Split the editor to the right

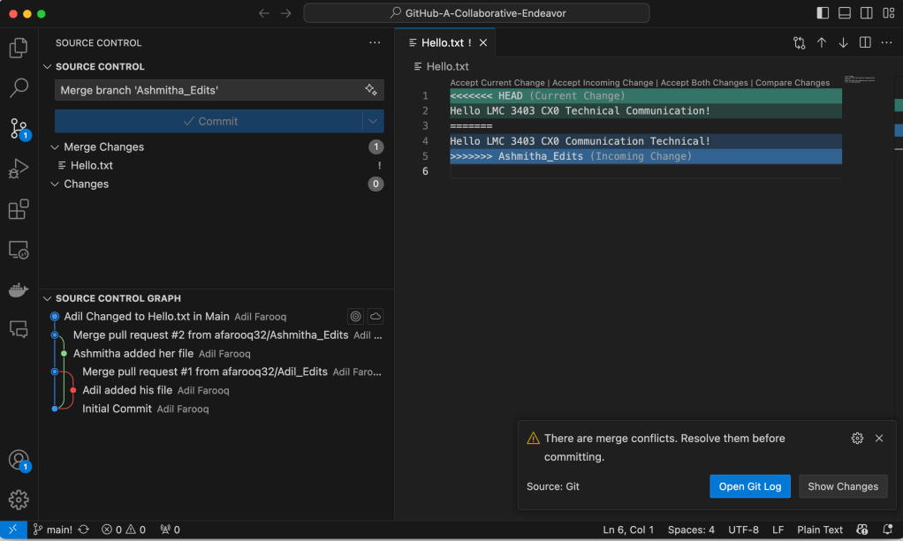[865, 42]
